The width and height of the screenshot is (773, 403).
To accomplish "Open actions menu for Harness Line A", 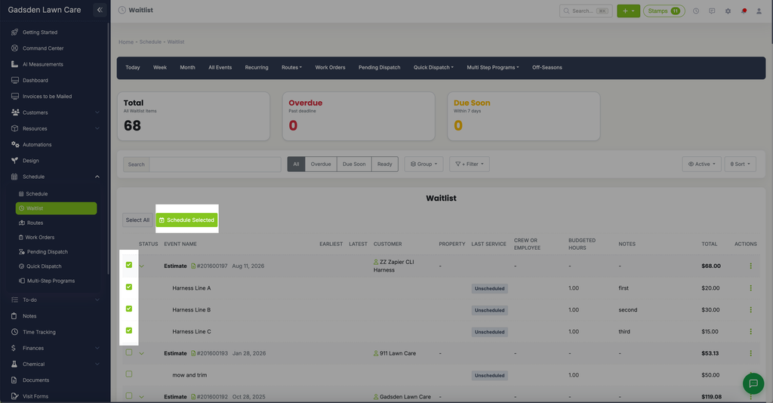I will 750,288.
